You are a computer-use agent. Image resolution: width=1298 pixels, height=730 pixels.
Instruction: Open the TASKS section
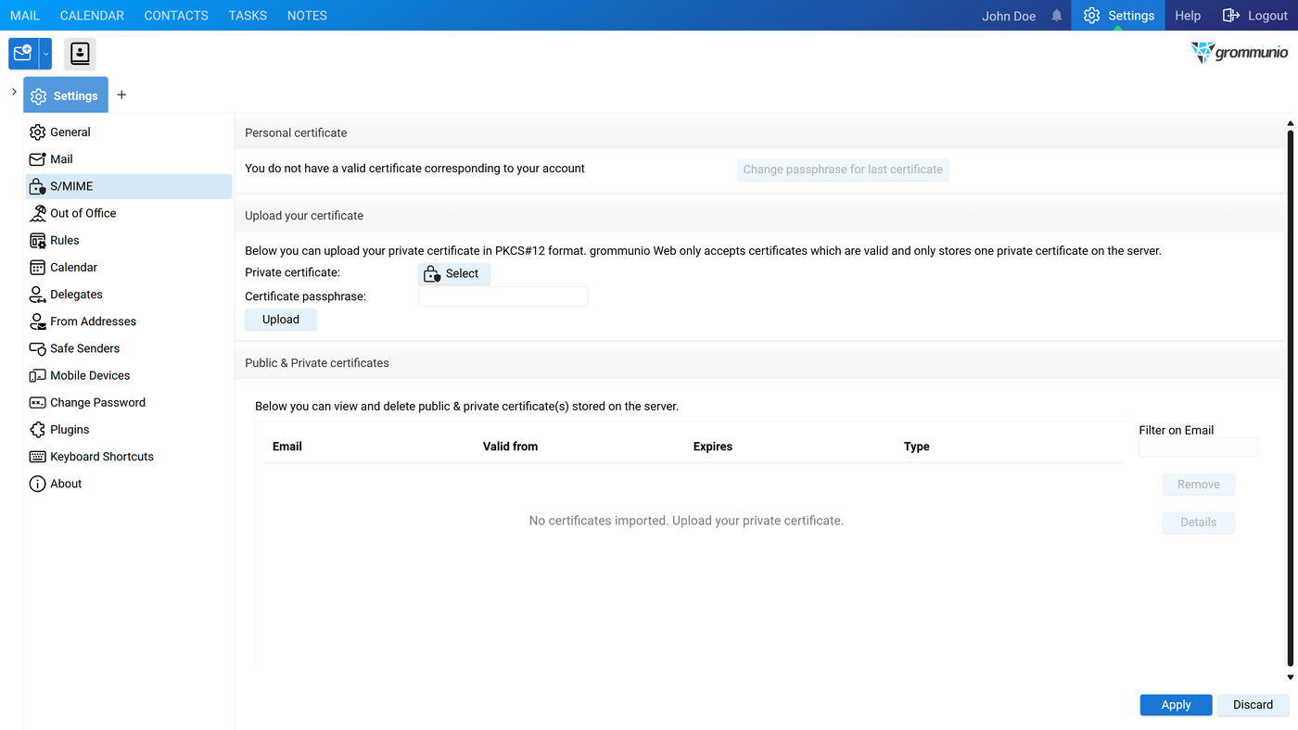[248, 16]
